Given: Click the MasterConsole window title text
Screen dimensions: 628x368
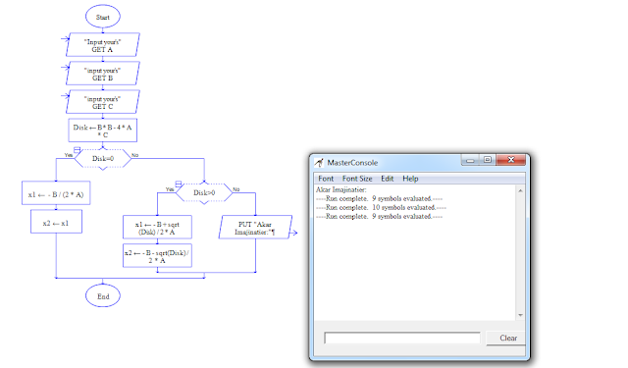Looking at the screenshot, I should [352, 163].
